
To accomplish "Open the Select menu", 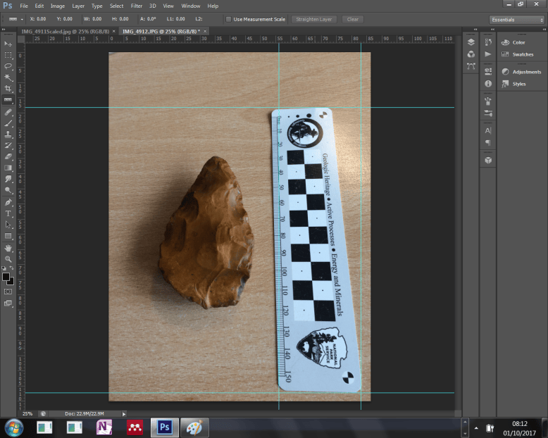I will 116,6.
